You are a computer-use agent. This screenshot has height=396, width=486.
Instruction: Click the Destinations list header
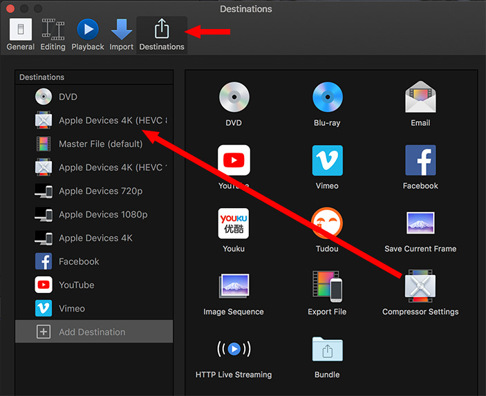[x=94, y=77]
